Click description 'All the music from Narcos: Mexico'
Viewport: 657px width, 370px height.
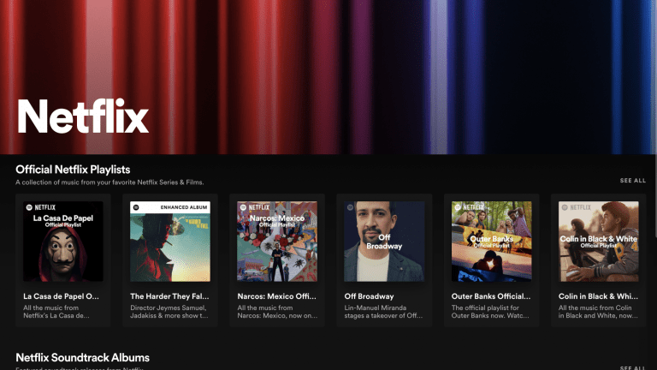click(x=277, y=312)
